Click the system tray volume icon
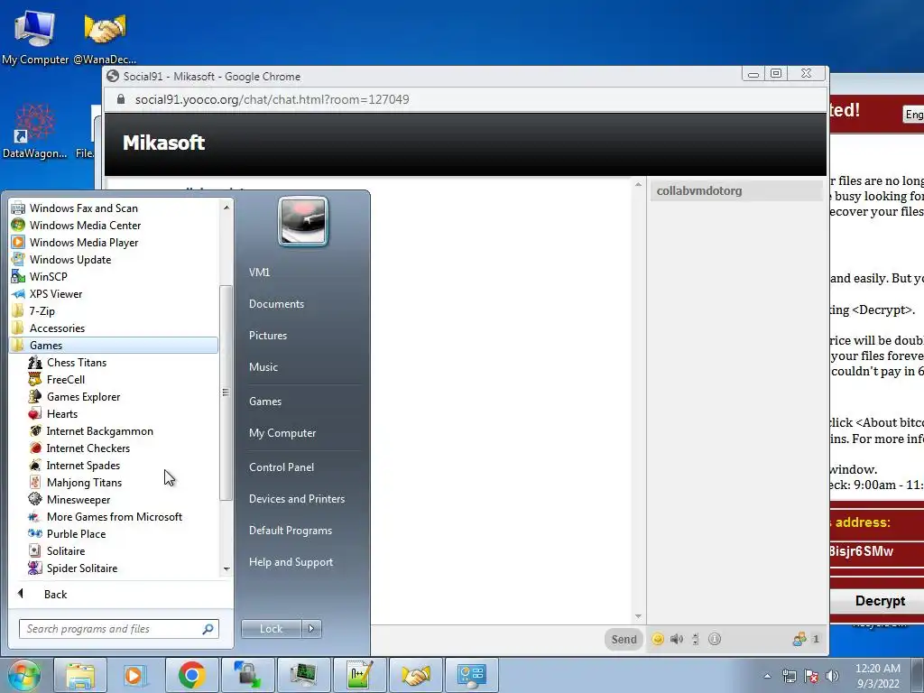Viewport: 924px width, 693px height. click(x=832, y=676)
